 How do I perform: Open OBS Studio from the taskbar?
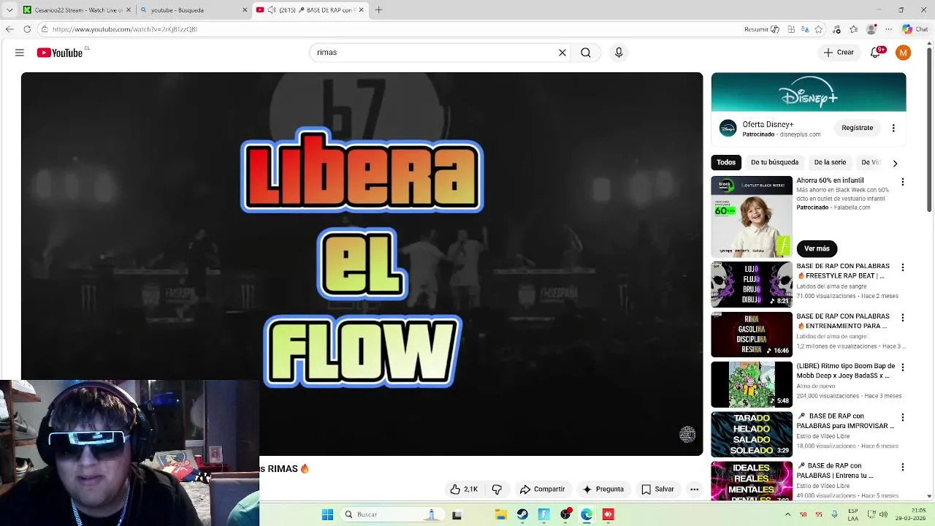(x=565, y=514)
